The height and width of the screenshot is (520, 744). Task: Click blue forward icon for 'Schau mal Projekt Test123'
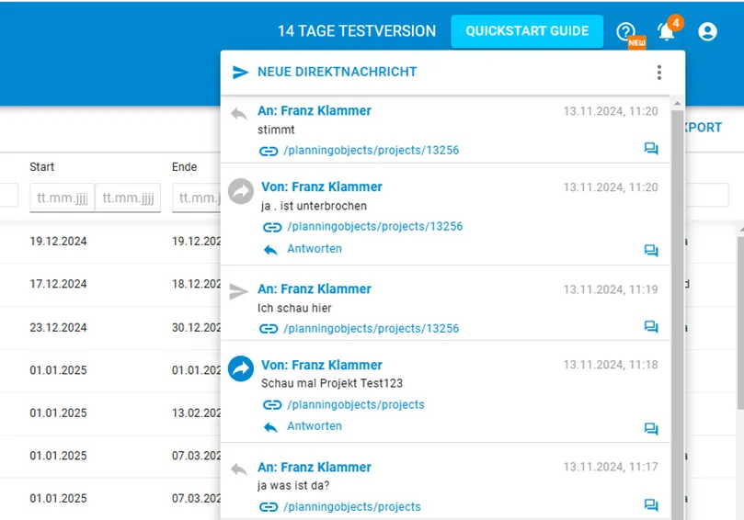tap(241, 368)
